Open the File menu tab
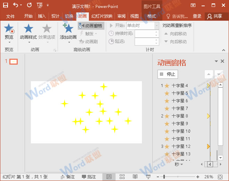The height and width of the screenshot is (181, 229). (10, 16)
